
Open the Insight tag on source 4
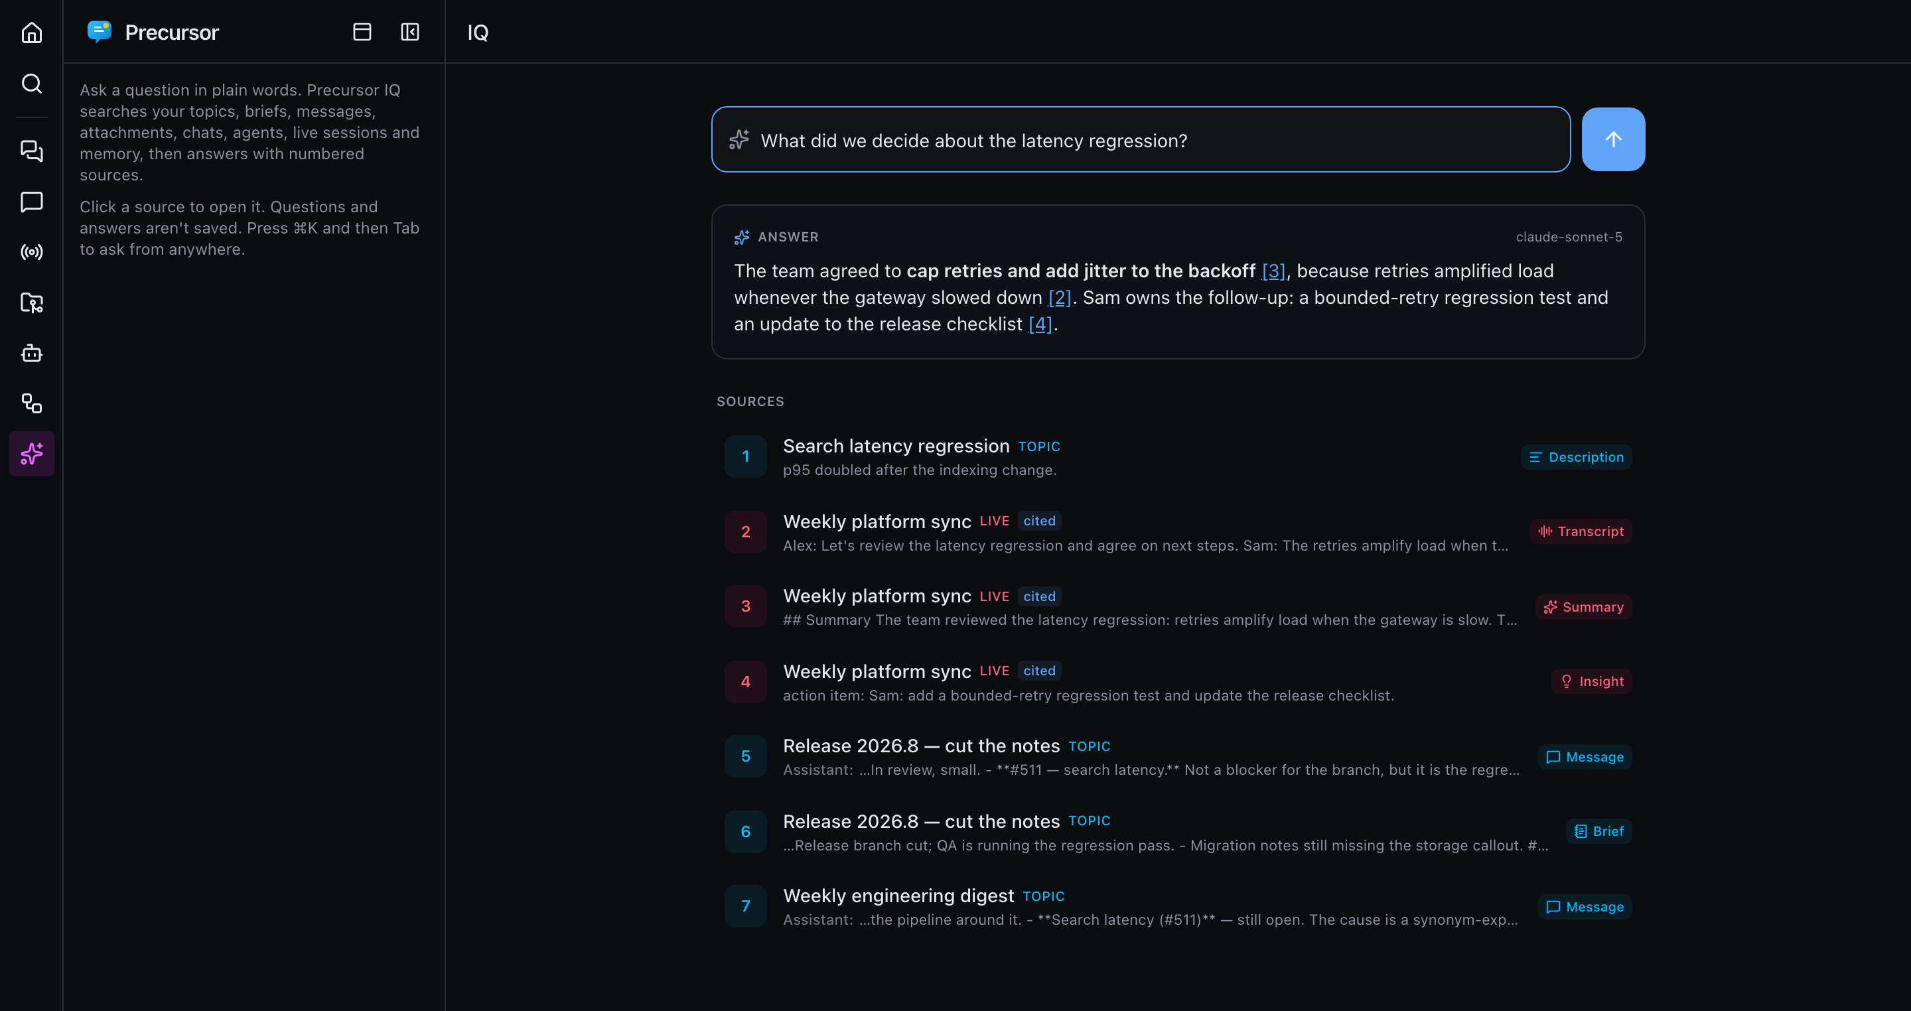(1591, 682)
